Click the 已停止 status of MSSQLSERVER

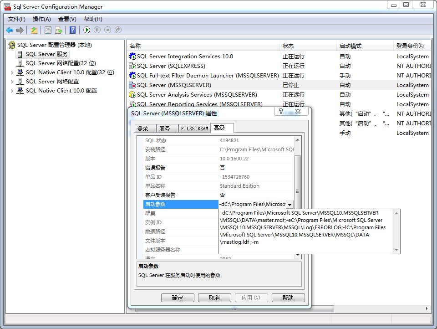(291, 85)
